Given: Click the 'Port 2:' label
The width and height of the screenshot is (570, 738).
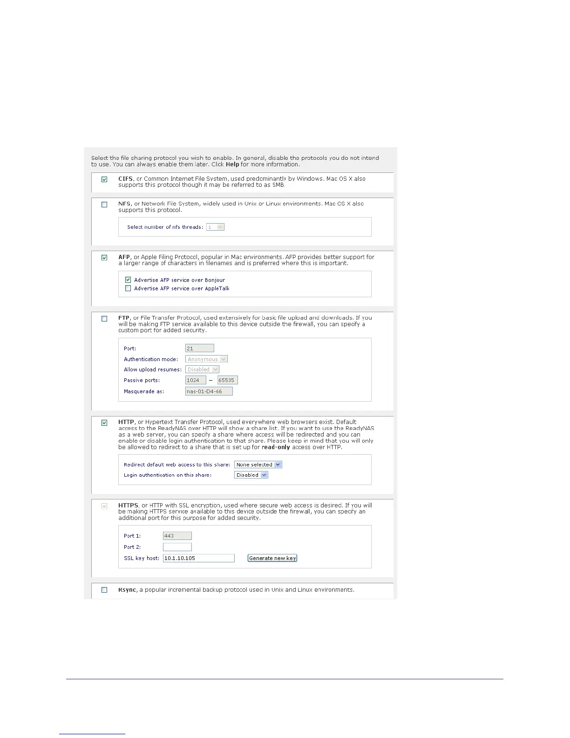Looking at the screenshot, I should click(132, 547).
